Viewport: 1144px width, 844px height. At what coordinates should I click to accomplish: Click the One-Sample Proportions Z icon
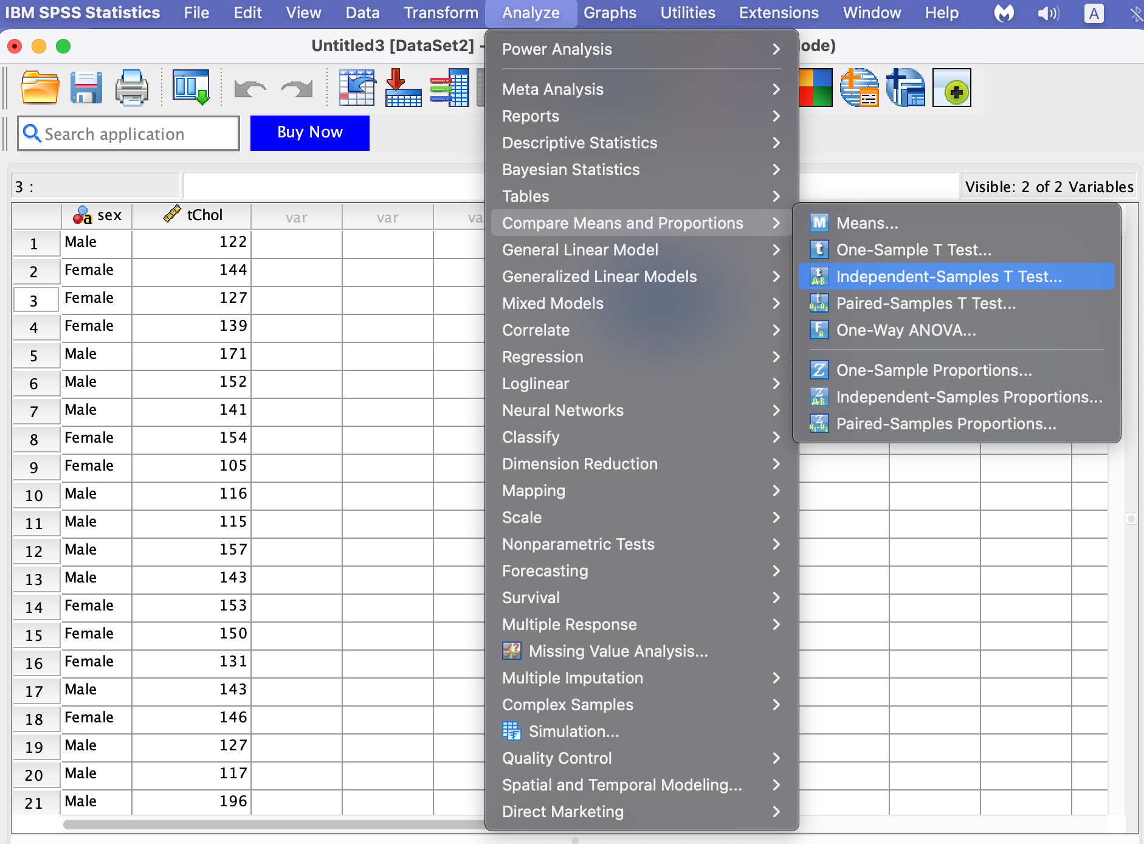point(819,370)
